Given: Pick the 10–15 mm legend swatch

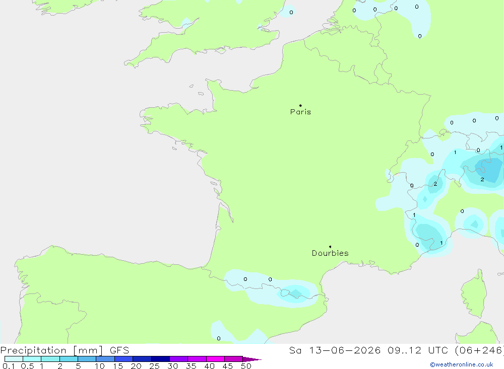Looking at the screenshot, I should (x=105, y=359).
